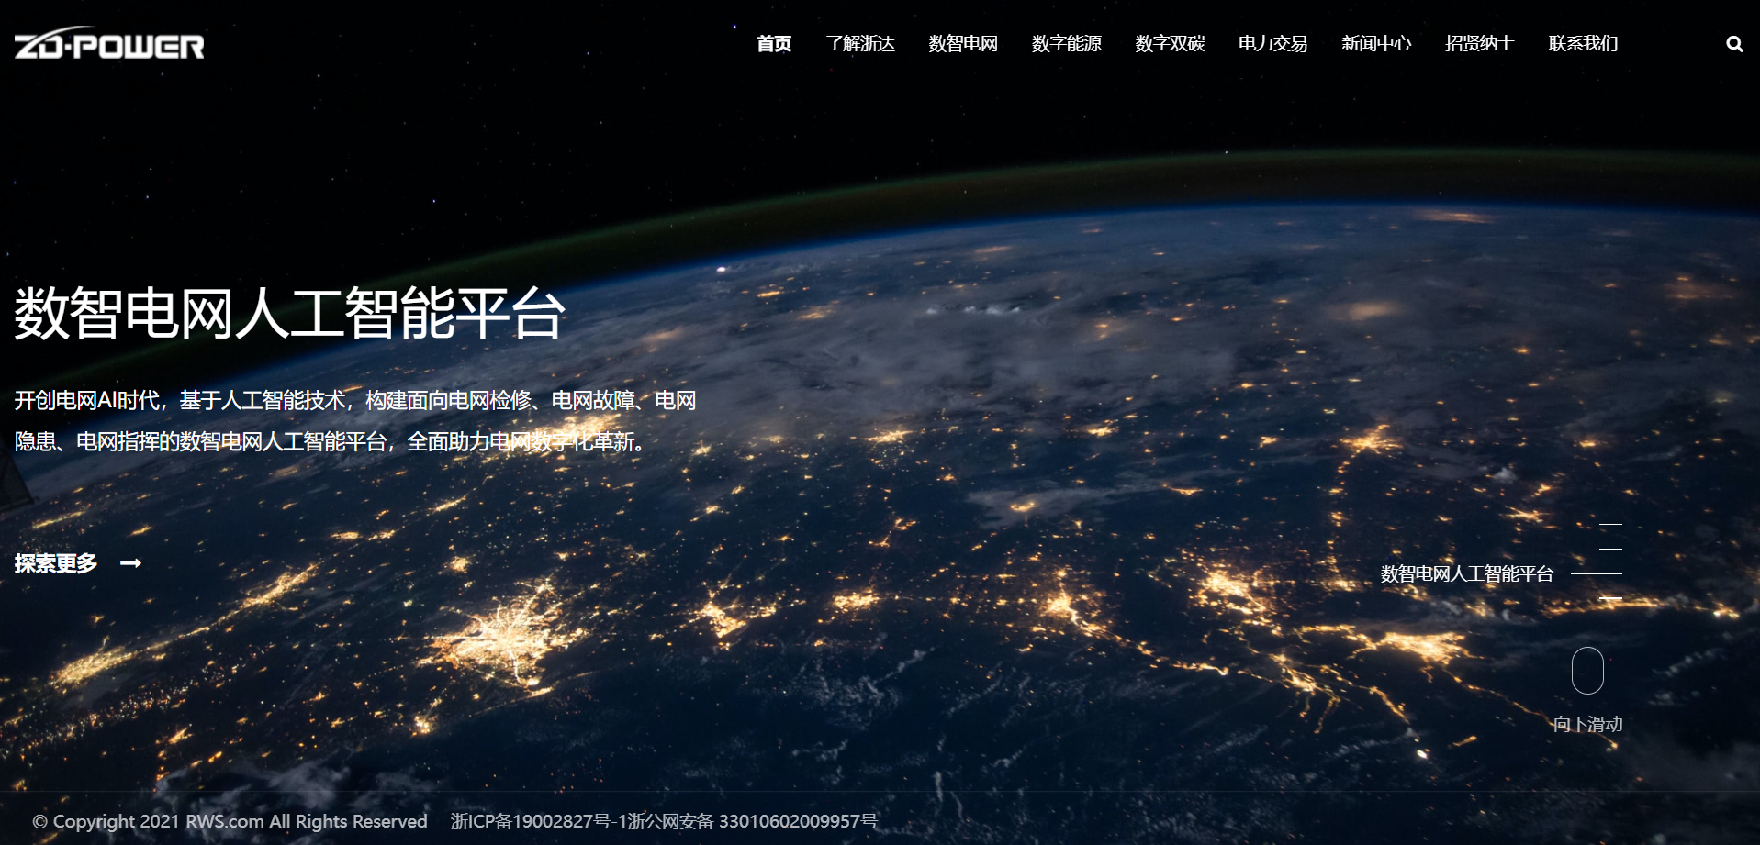Open the 联系我们 page
The width and height of the screenshot is (1760, 845).
[1583, 44]
